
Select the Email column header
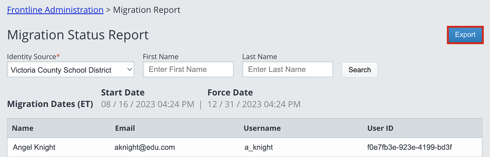pyautogui.click(x=125, y=128)
